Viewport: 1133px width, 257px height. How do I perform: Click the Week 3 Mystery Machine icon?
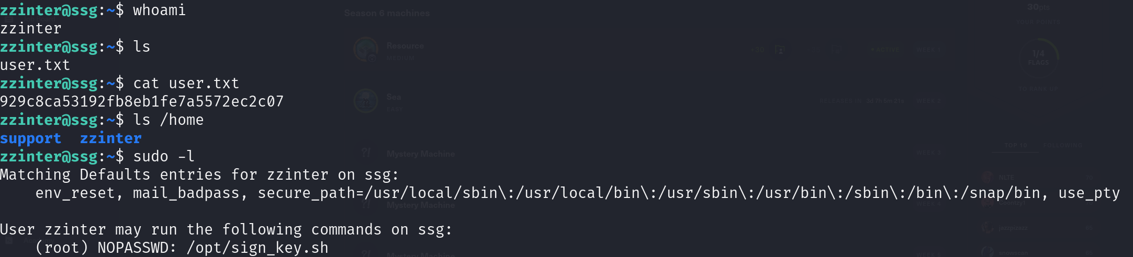(x=366, y=153)
